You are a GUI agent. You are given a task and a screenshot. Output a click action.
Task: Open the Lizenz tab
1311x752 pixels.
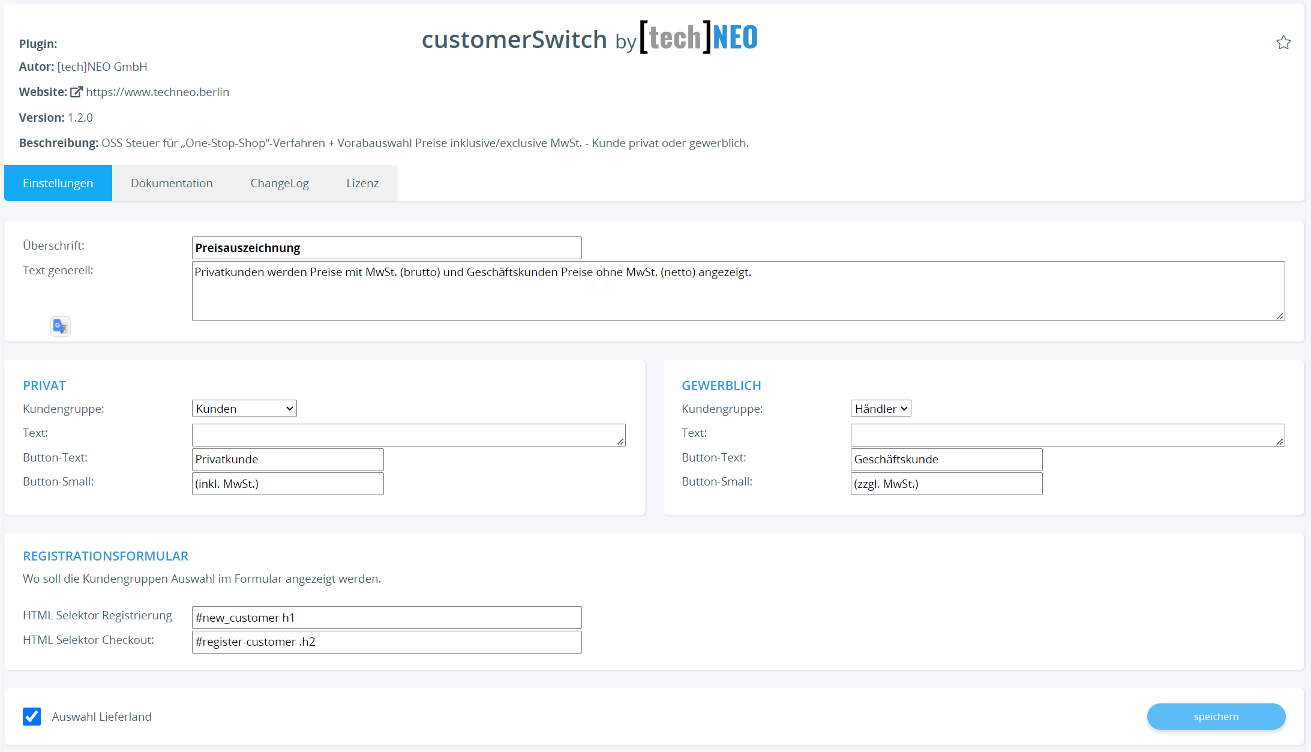click(362, 183)
